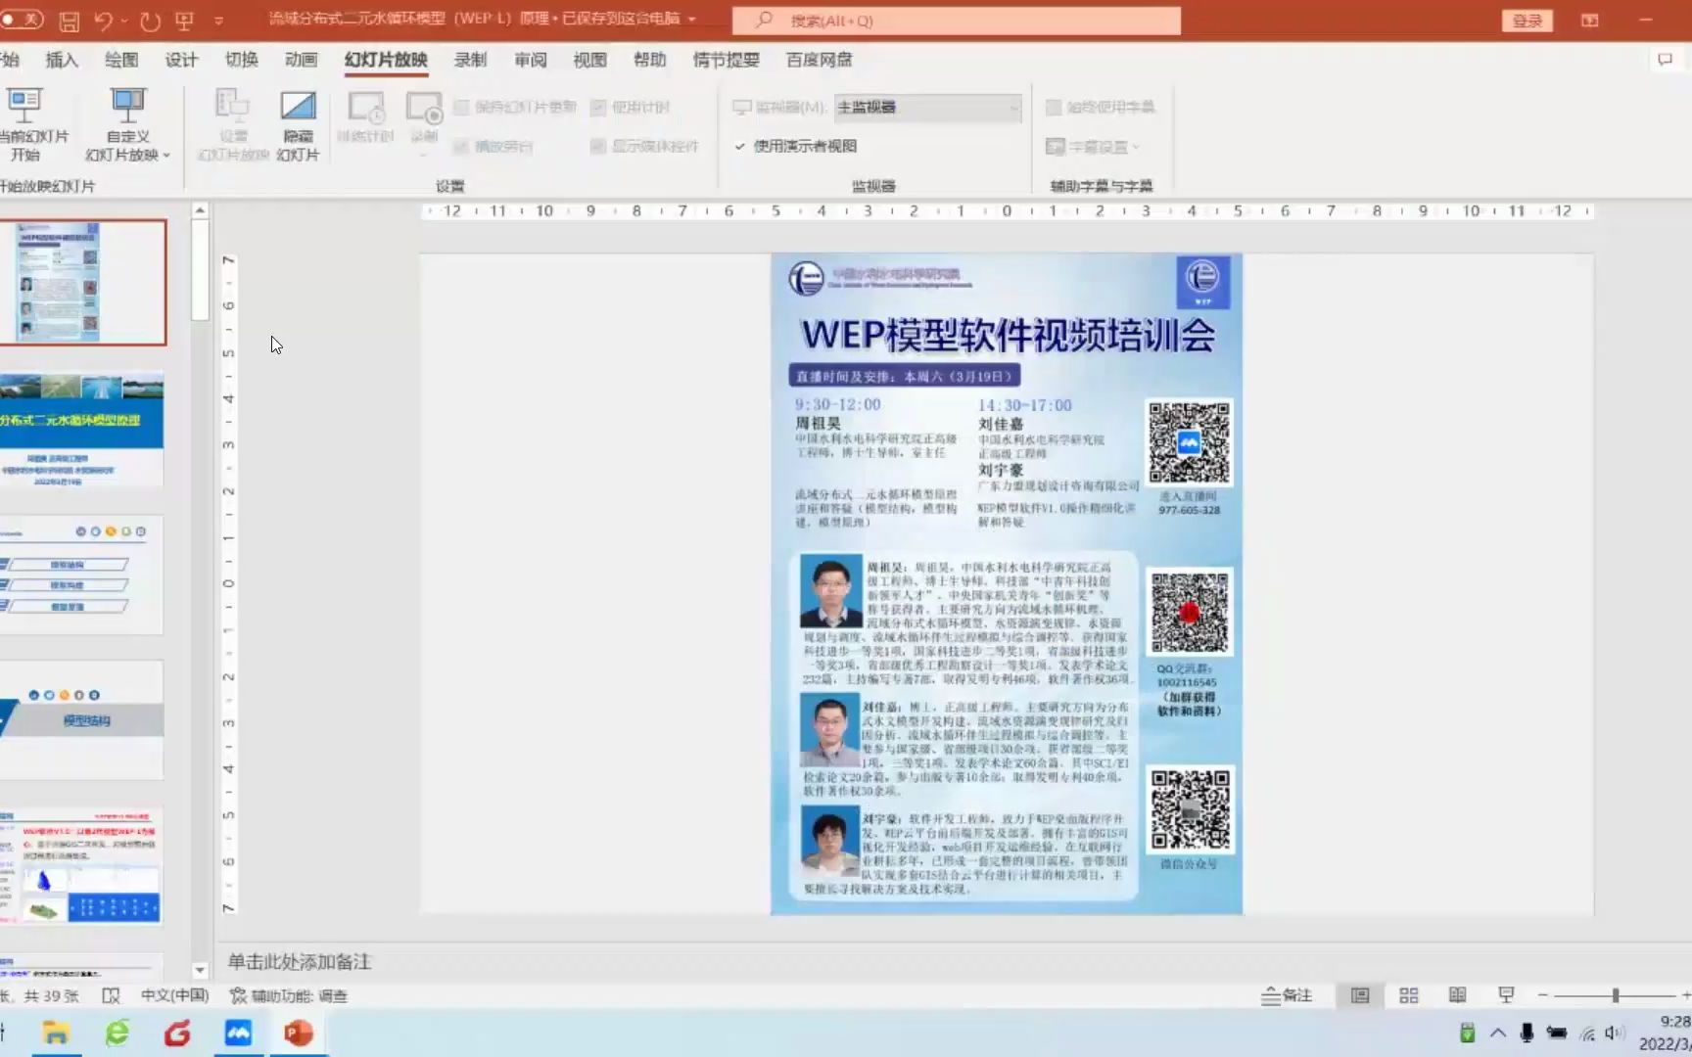1692x1057 pixels.
Task: Toggle the 备注 notes button
Action: coord(1287,995)
